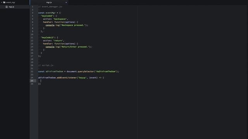Click 'handler' on line 6
The width and height of the screenshot is (248, 139).
tap(47, 22)
